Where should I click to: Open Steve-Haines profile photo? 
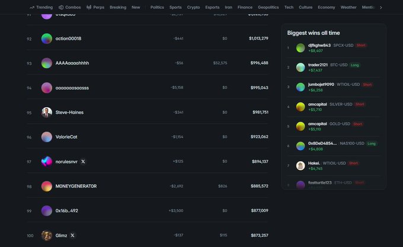click(x=47, y=113)
